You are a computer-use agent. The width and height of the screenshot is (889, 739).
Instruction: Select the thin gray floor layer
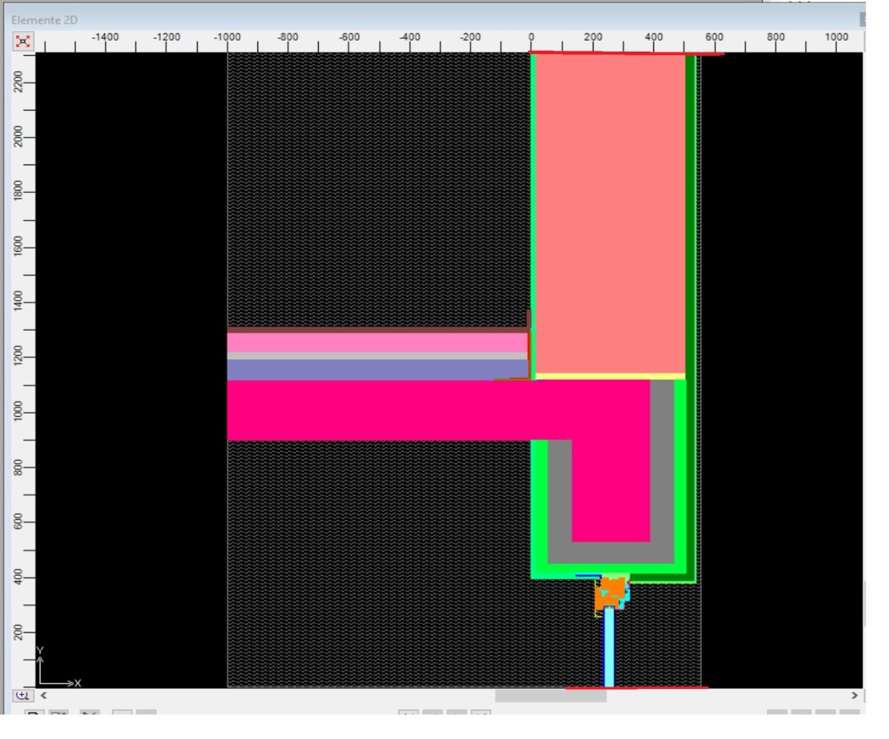coord(376,356)
